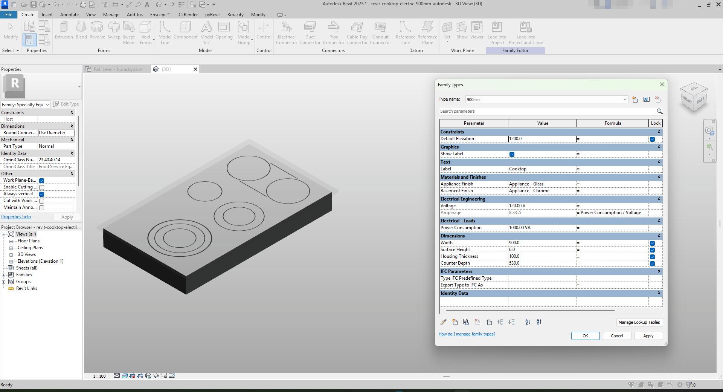The width and height of the screenshot is (723, 392).
Task: Expand the 3D Views tree node
Action: click(x=11, y=255)
